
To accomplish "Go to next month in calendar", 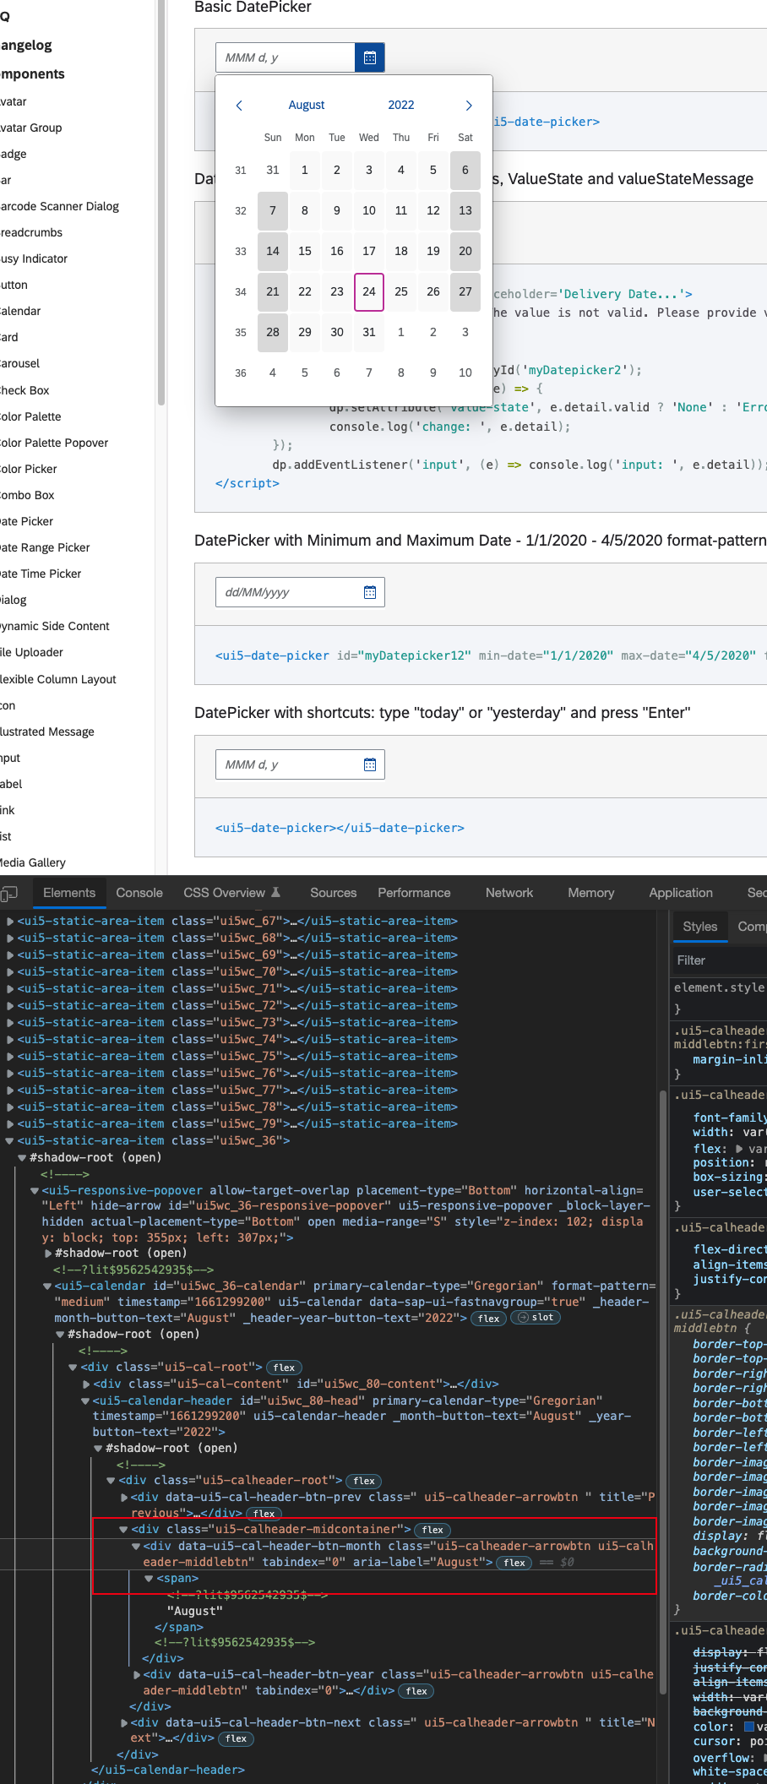I will coord(469,106).
